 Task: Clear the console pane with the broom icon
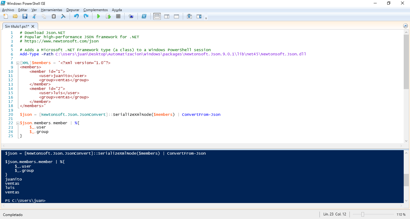(x=63, y=16)
